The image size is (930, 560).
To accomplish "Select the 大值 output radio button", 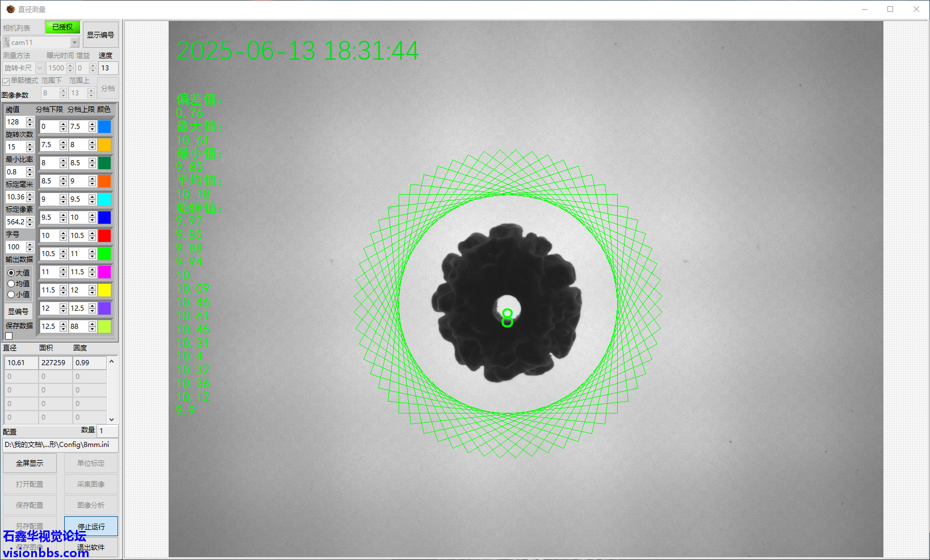I will click(11, 273).
